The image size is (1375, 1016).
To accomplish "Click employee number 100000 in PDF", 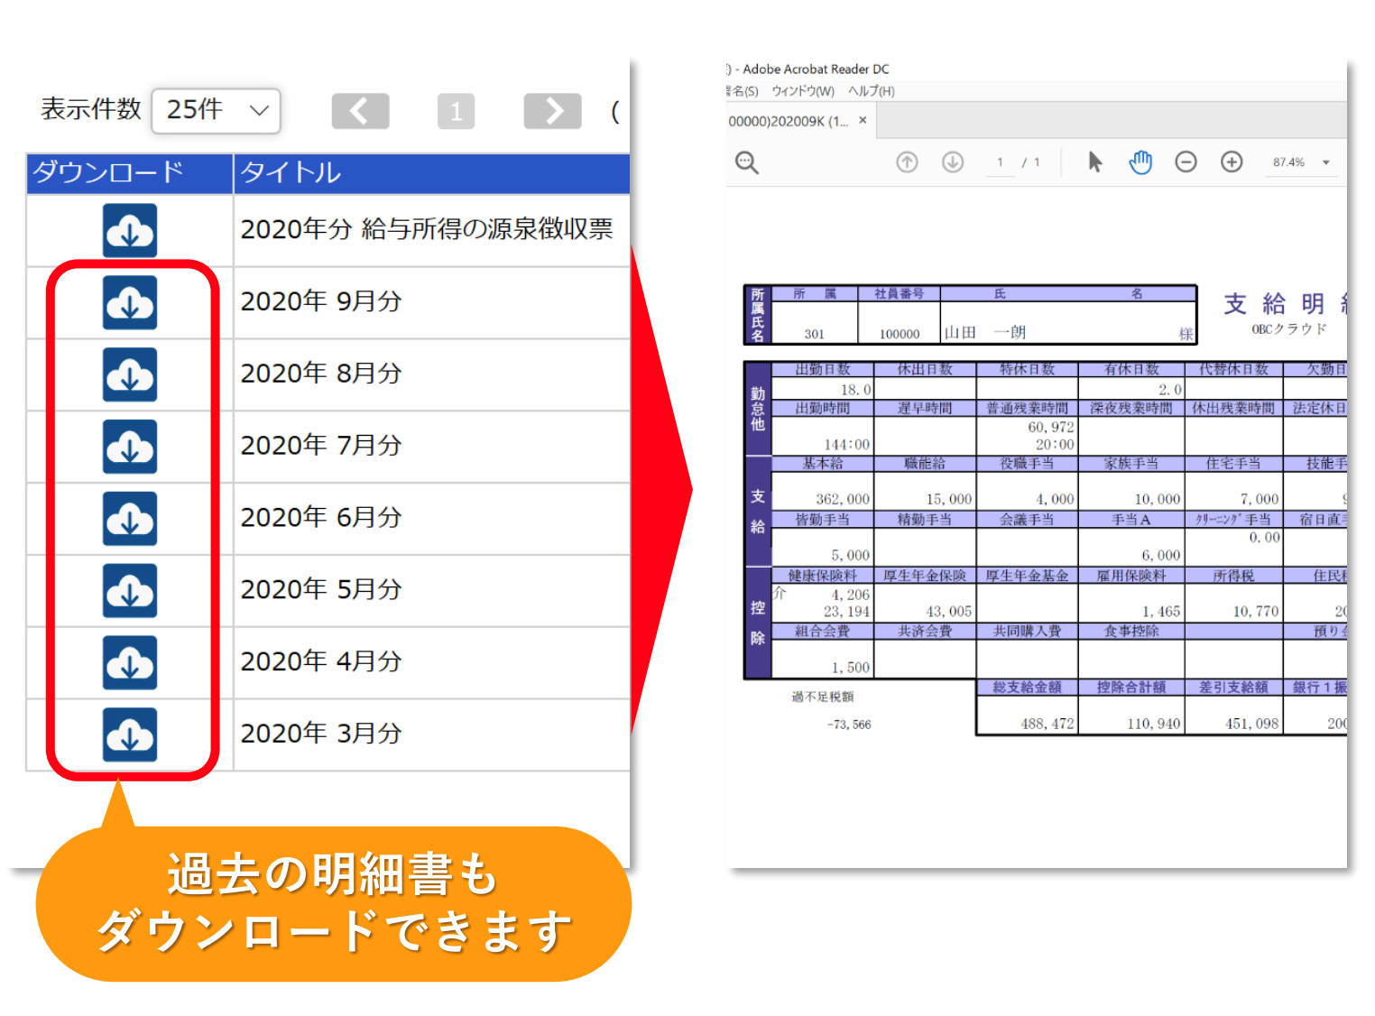I will (x=900, y=334).
